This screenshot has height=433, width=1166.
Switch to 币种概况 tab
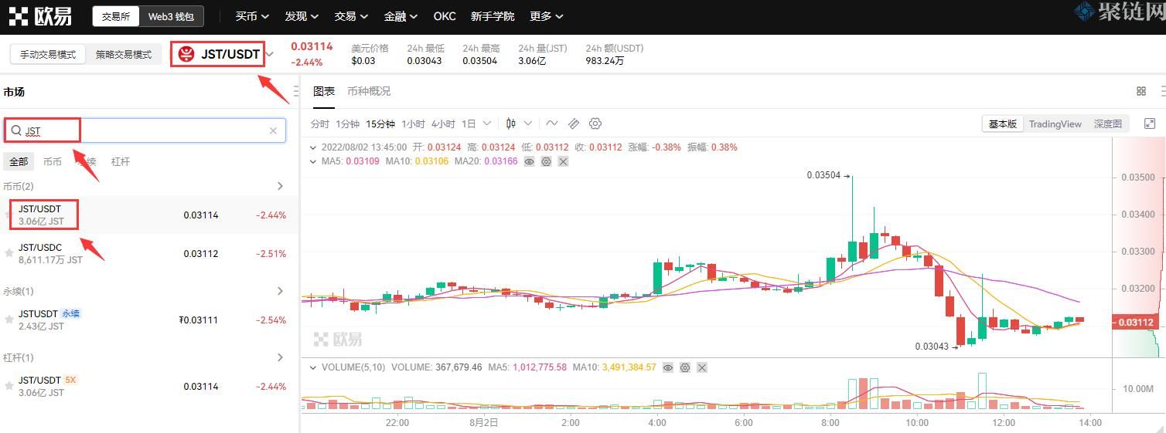pyautogui.click(x=369, y=91)
